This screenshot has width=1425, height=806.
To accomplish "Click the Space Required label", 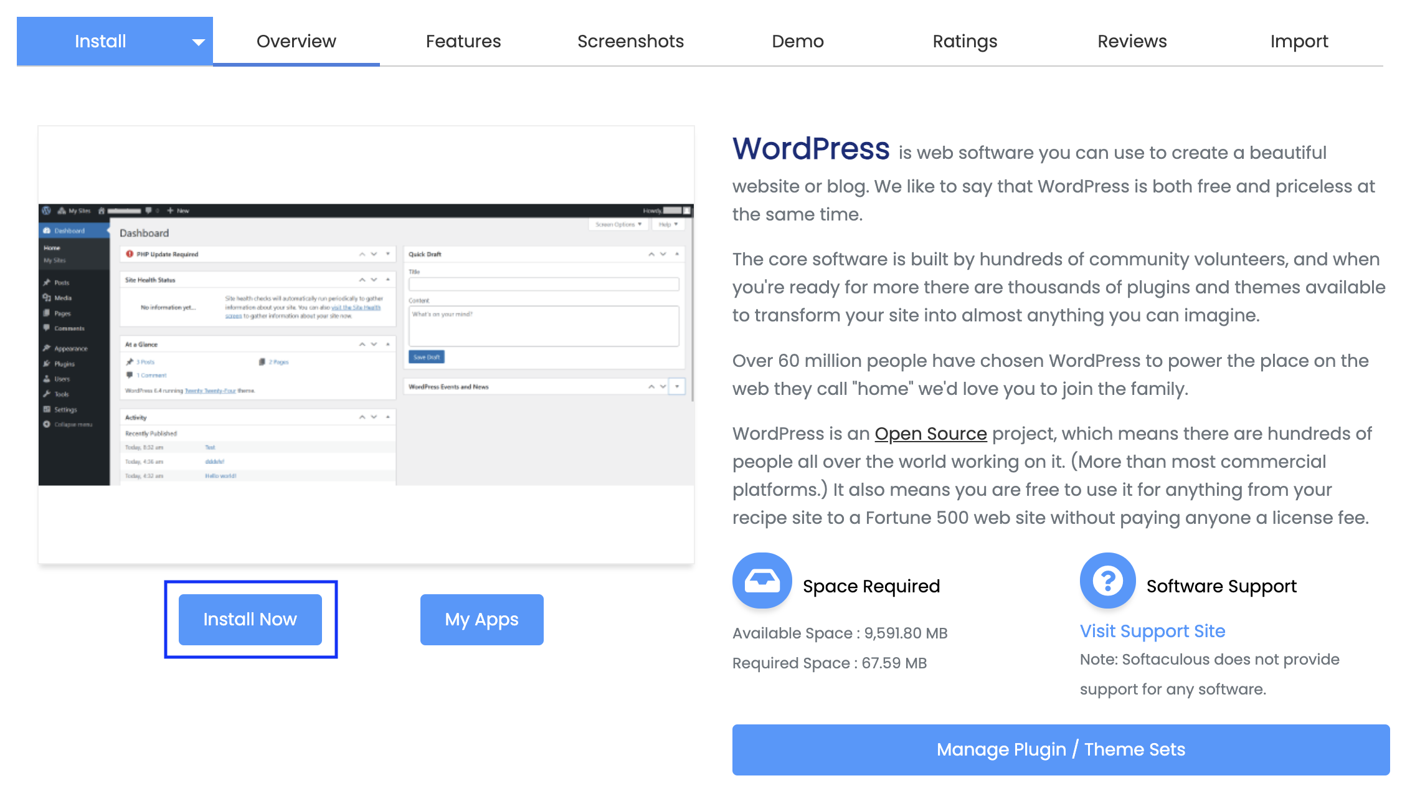I will tap(871, 586).
